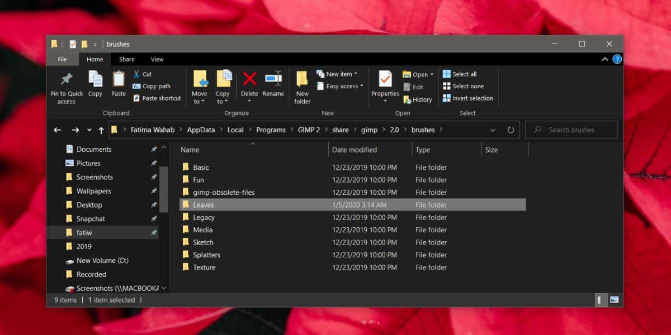Open Properties with the checkmark icon
671x335 pixels.
point(385,87)
